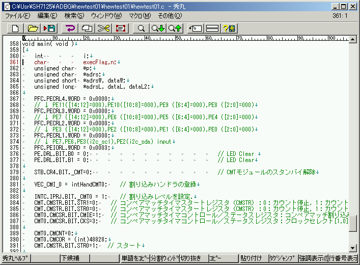Viewport: 360px width, 265px height.
Task: Click the purple undo arrow icon
Action: [70, 28]
